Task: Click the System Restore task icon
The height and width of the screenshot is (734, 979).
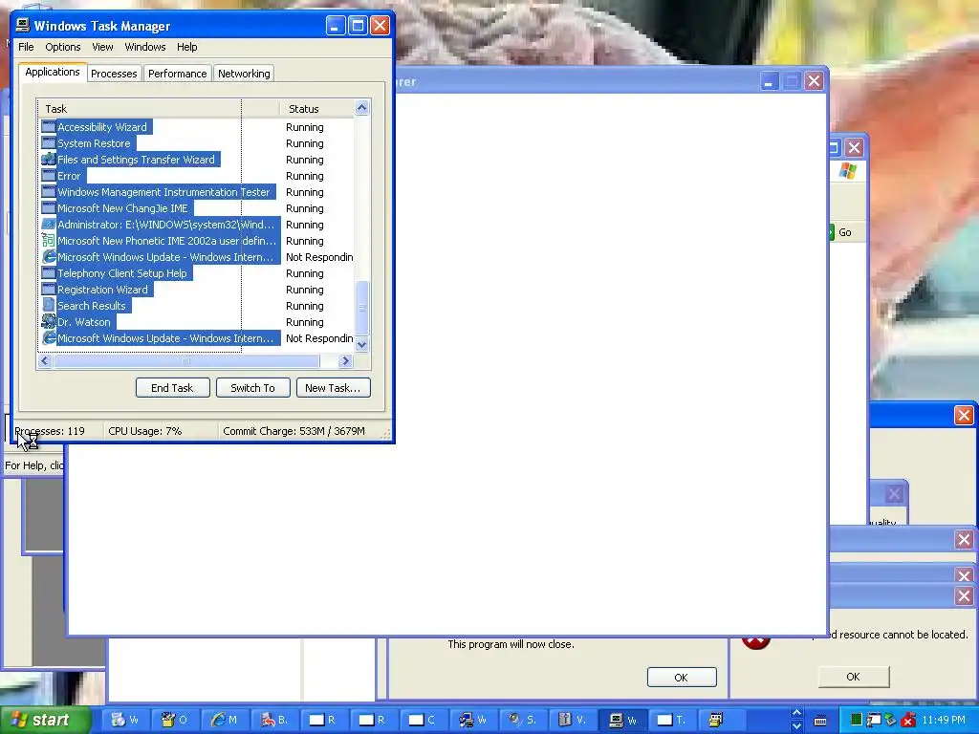Action: [x=49, y=143]
